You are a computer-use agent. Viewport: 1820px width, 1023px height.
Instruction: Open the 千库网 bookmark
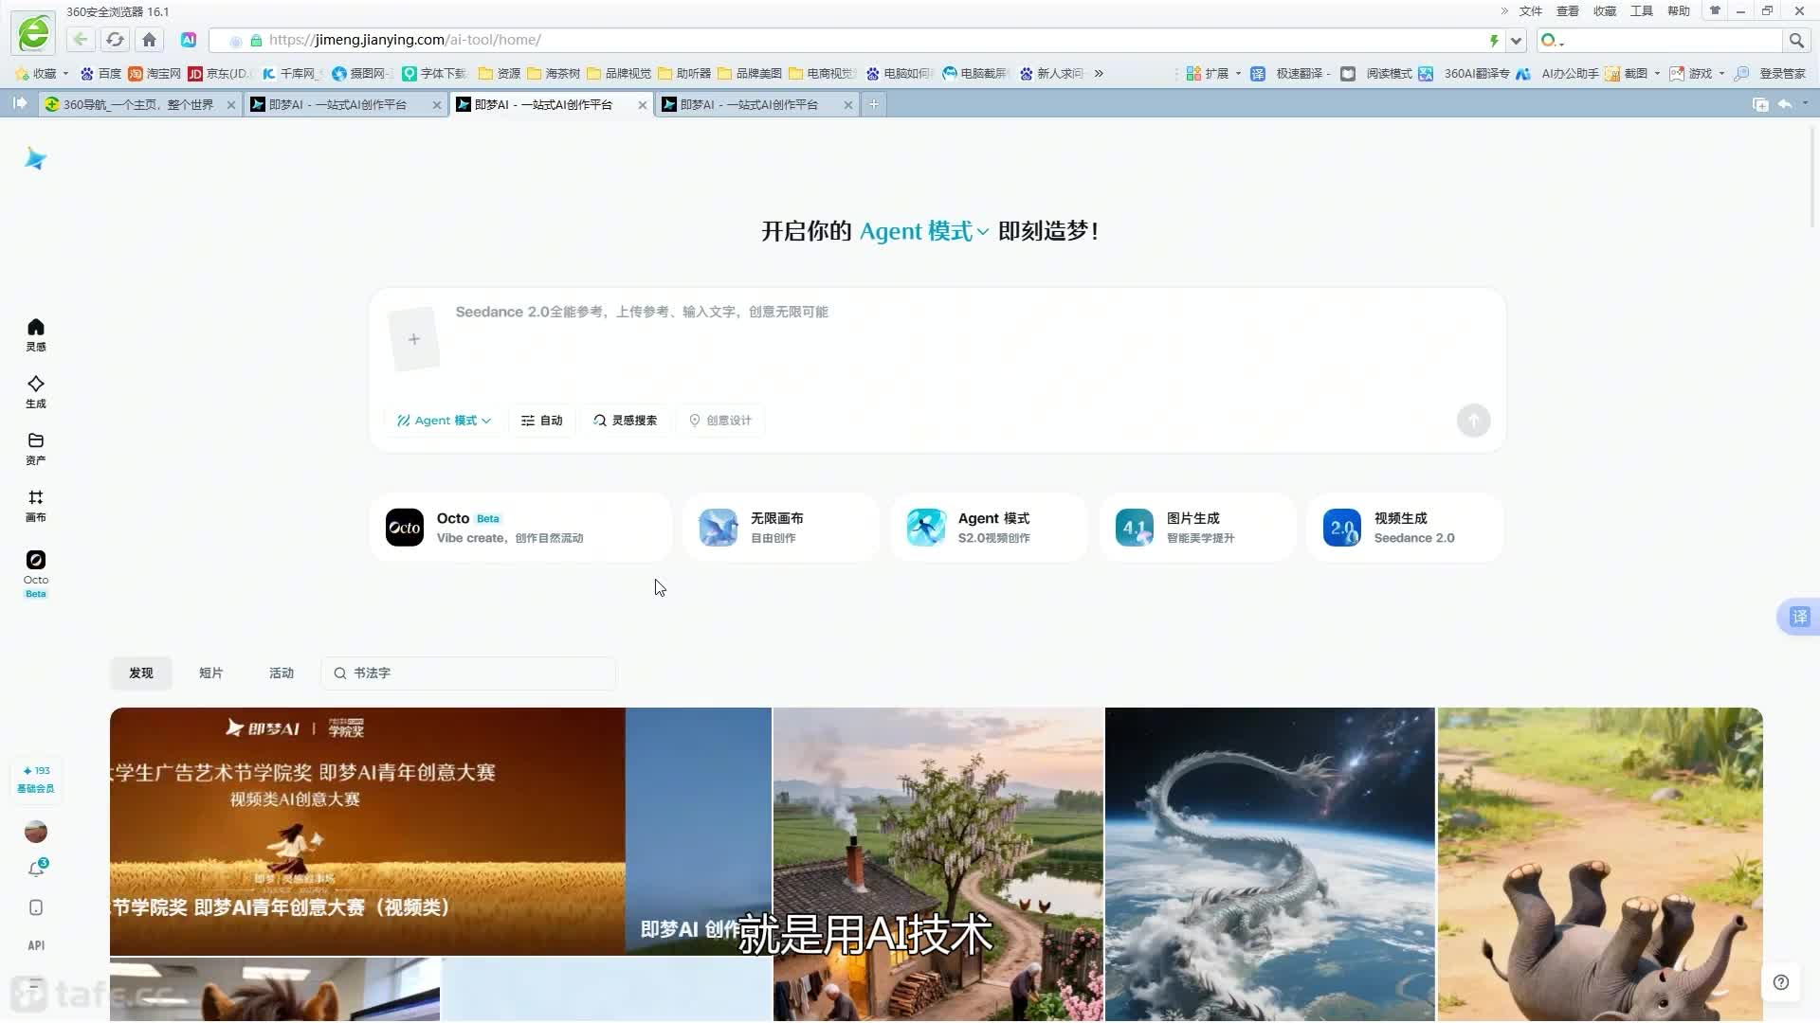[292, 73]
